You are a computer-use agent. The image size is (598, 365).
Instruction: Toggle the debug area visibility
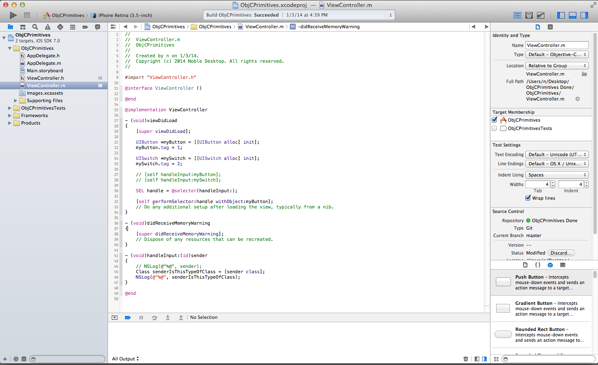click(573, 15)
